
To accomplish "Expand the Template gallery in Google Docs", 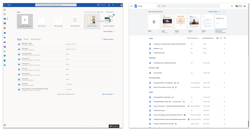I will (x=214, y=12).
